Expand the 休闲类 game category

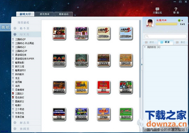pyautogui.click(x=26, y=129)
